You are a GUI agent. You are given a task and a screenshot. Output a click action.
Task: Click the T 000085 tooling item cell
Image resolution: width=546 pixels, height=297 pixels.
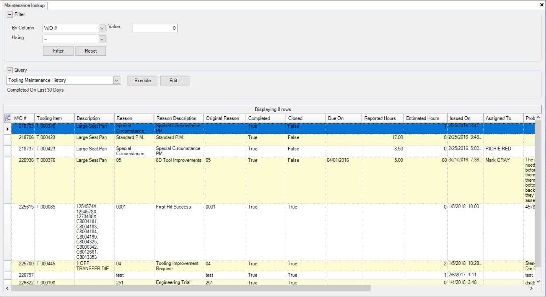pyautogui.click(x=54, y=232)
